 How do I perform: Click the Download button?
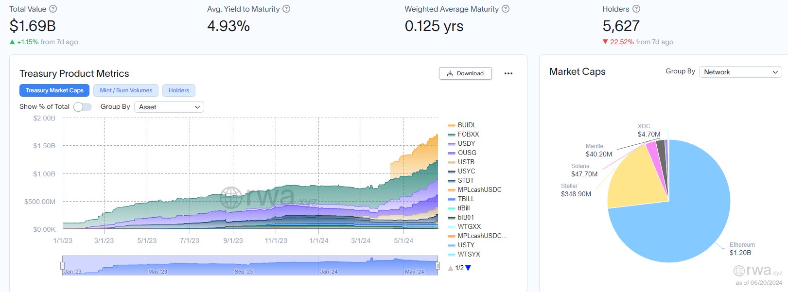pyautogui.click(x=465, y=73)
